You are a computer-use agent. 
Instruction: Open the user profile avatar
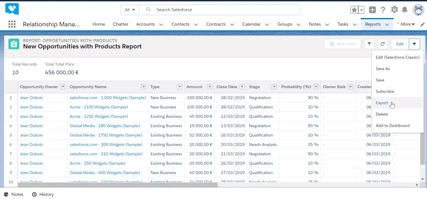(x=418, y=10)
